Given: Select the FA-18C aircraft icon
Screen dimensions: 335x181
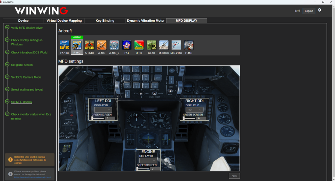Looking at the screenshot, I should click(x=64, y=45).
